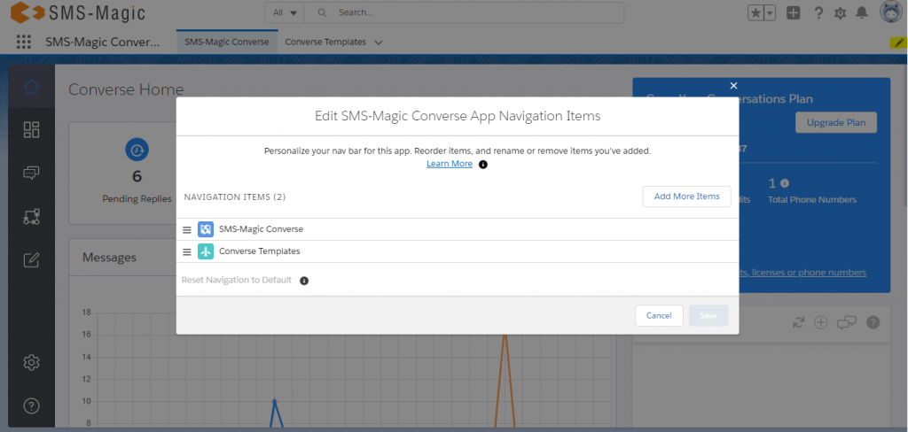Open the sidebar compose edit icon
The height and width of the screenshot is (432, 908).
(x=31, y=260)
